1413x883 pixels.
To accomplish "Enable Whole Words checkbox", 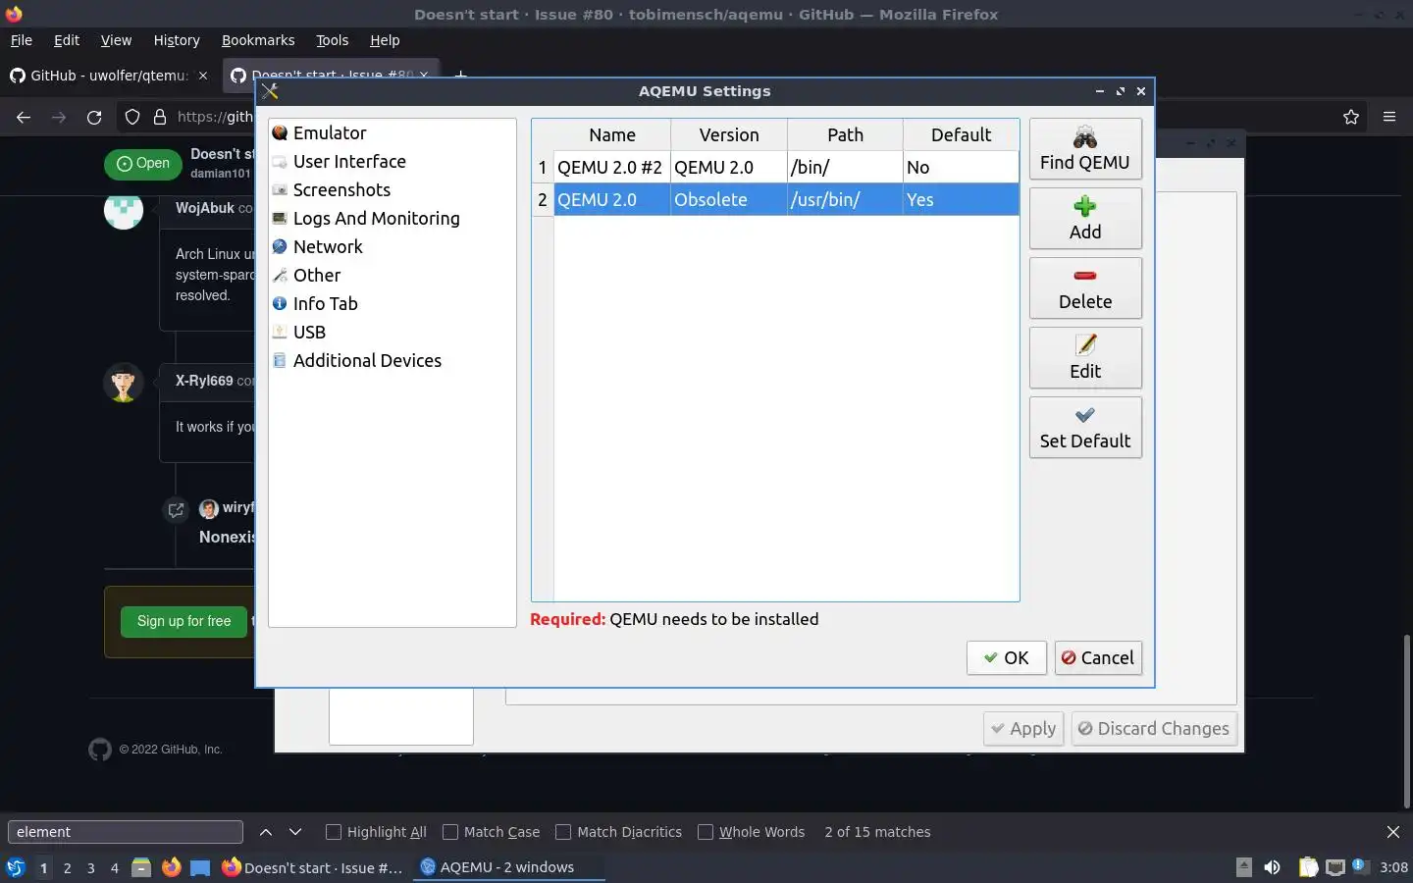I will coord(706,832).
